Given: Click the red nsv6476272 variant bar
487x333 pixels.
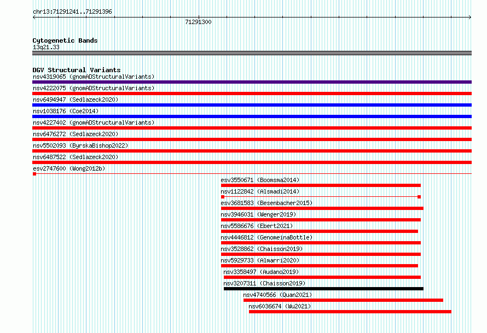Looking at the screenshot, I should coord(252,139).
